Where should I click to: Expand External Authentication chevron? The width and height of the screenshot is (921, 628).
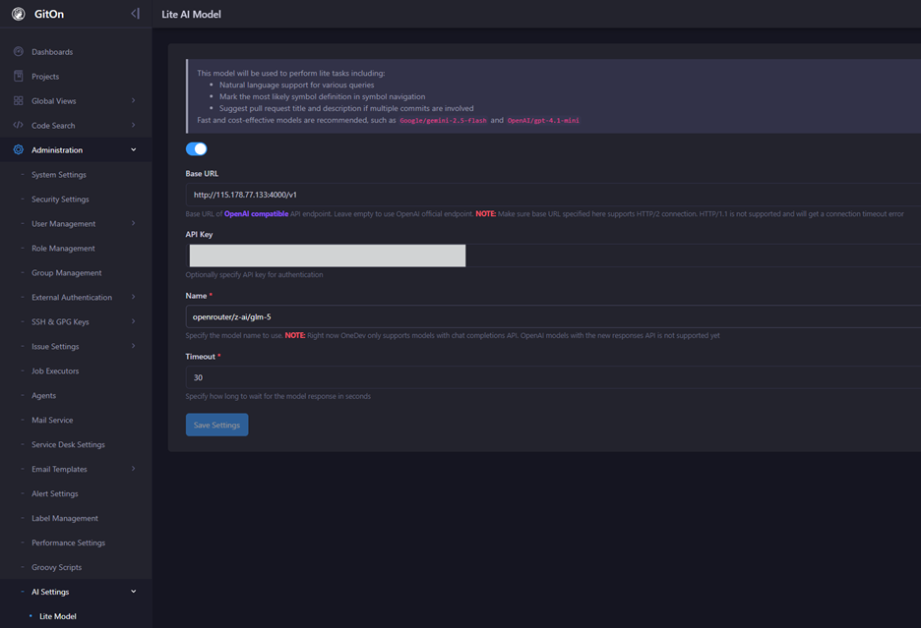(x=133, y=297)
